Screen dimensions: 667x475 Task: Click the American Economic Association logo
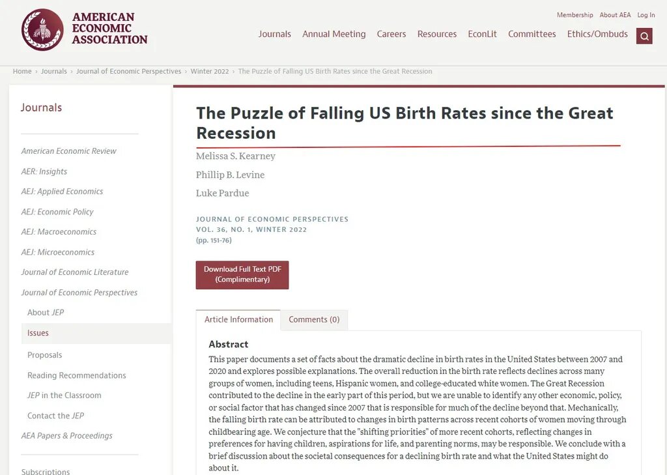[84, 29]
